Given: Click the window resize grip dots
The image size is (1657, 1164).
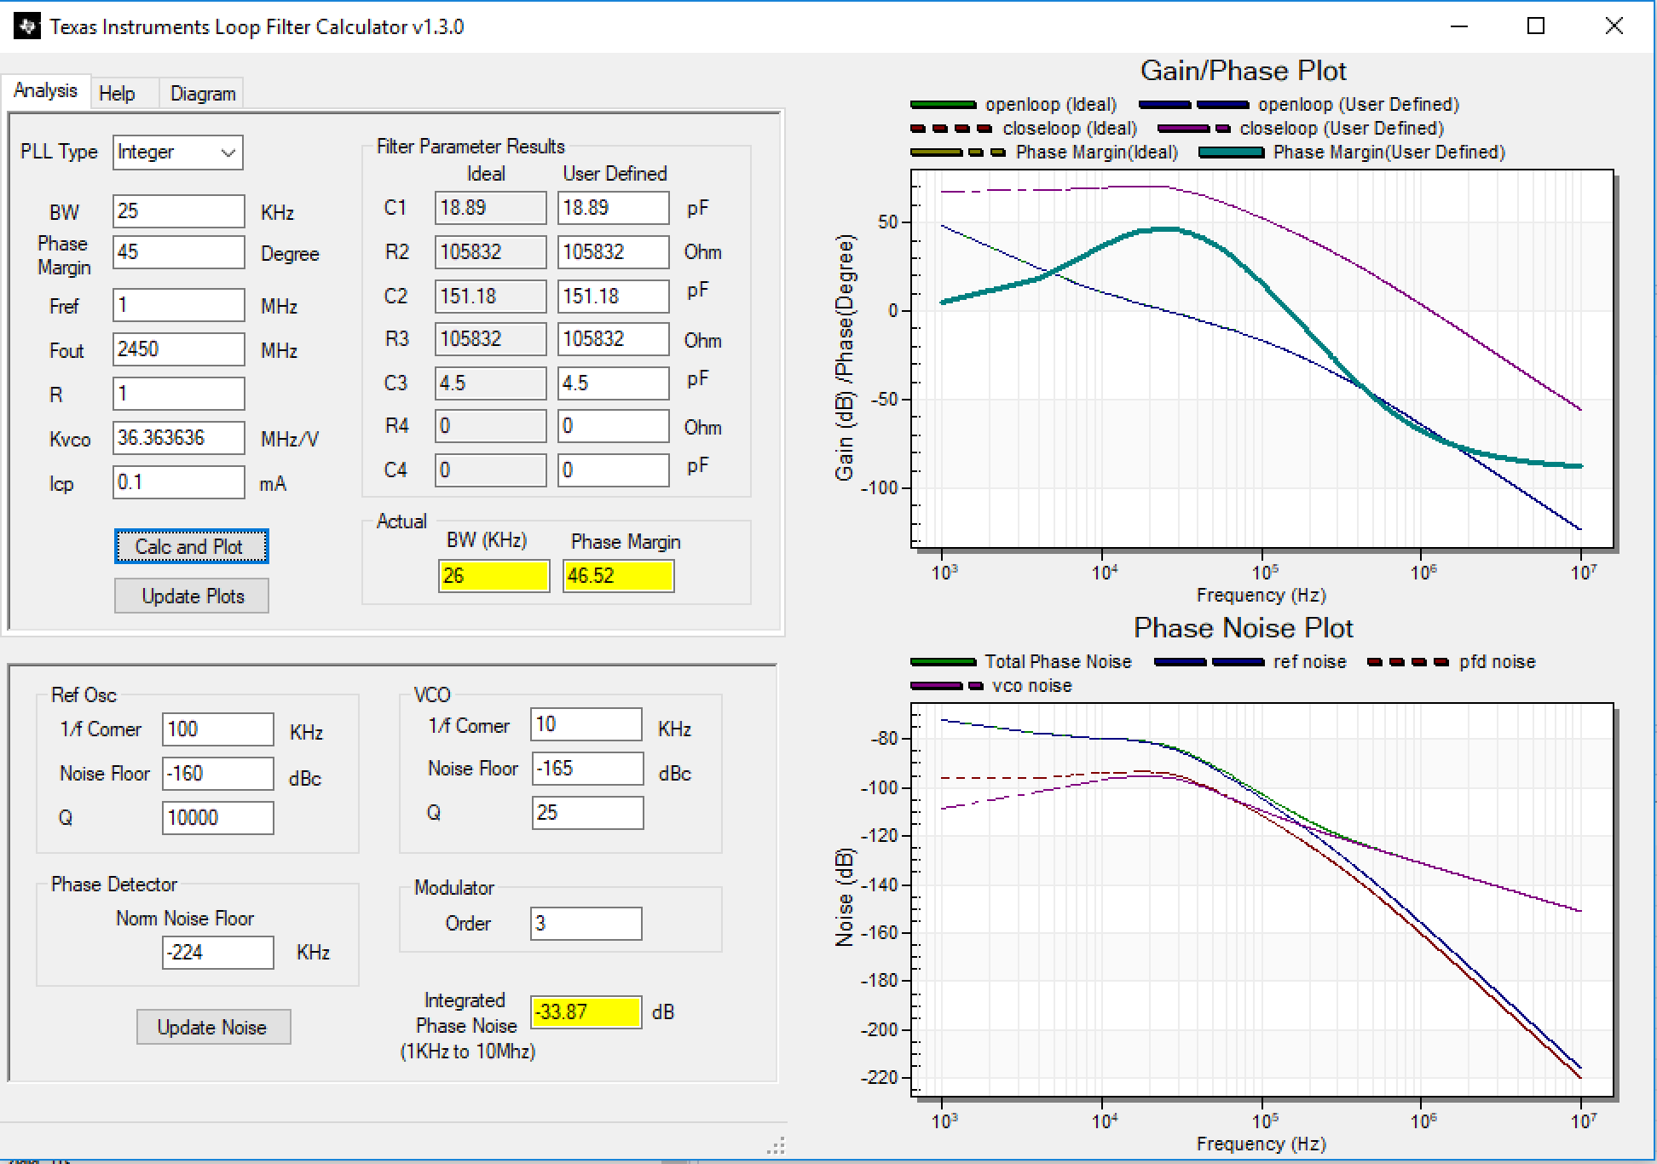Looking at the screenshot, I should (776, 1147).
